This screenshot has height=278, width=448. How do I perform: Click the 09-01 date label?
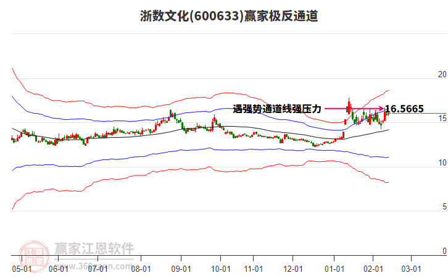point(181,269)
